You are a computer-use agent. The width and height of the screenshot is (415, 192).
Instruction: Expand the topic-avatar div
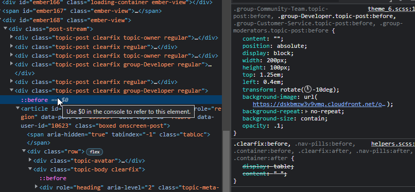click(x=30, y=160)
